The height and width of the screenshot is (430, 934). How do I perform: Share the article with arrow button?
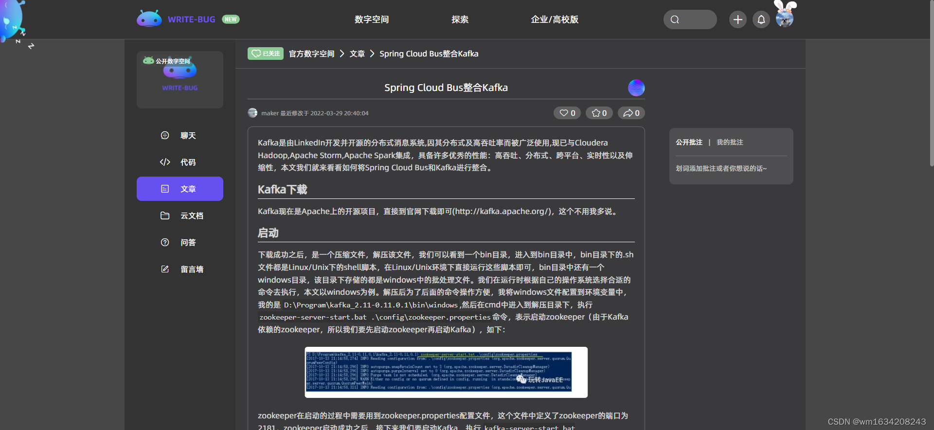[x=631, y=113]
